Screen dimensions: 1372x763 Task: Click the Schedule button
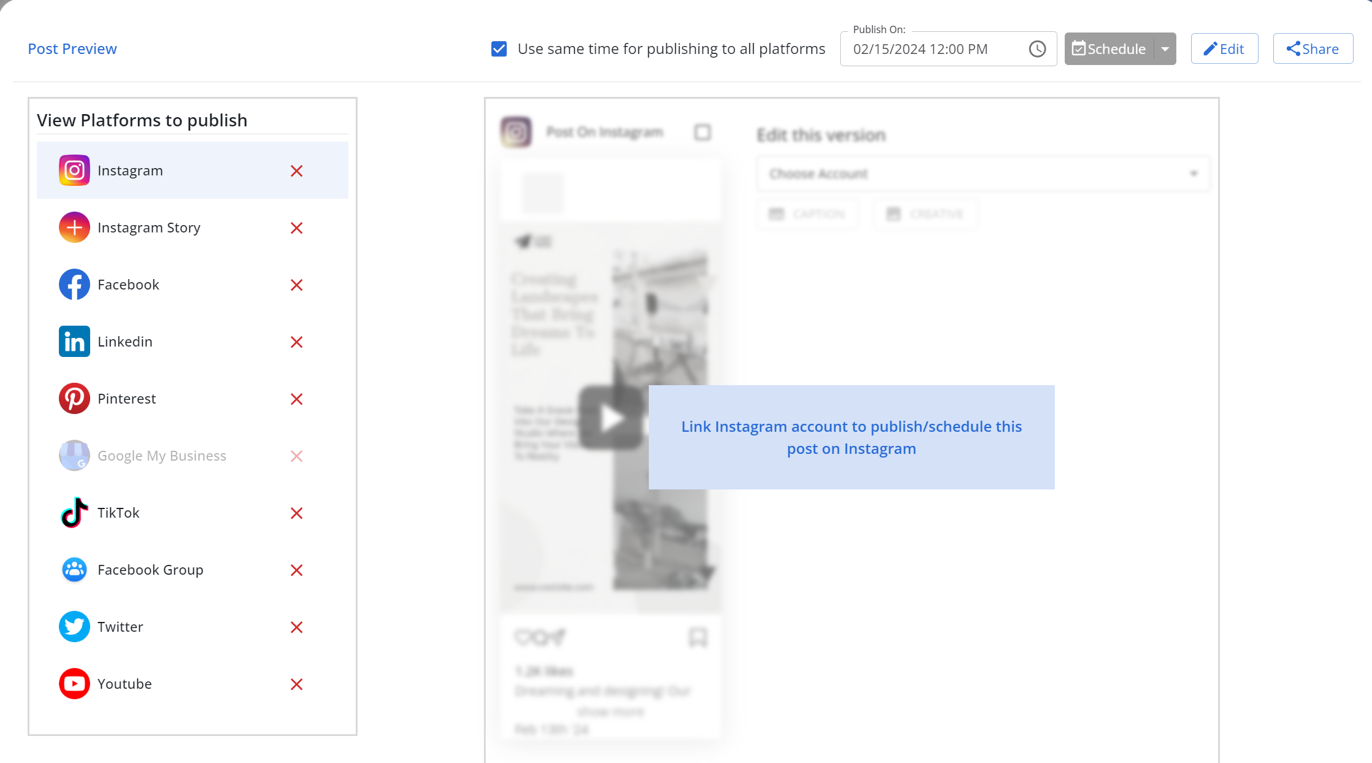click(x=1109, y=49)
